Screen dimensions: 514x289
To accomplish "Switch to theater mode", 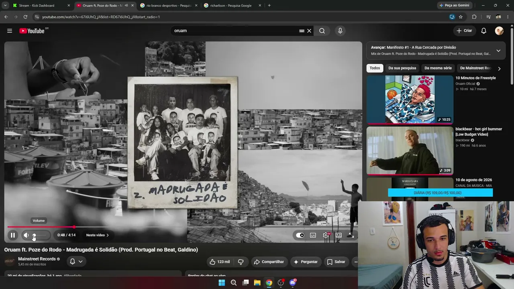I will (339, 235).
